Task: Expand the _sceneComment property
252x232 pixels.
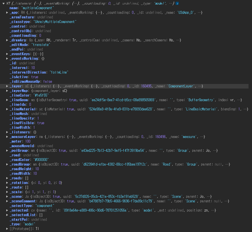Action: [7, 201]
